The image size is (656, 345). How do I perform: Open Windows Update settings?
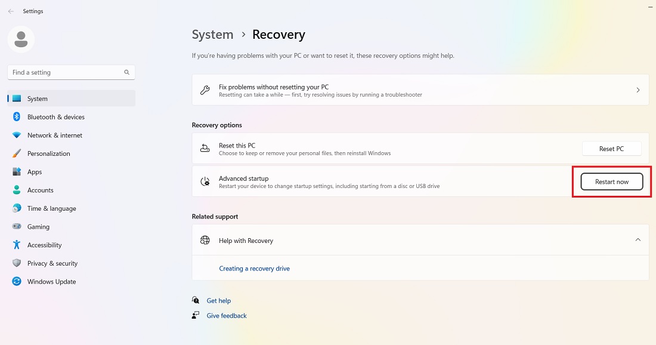(x=51, y=281)
